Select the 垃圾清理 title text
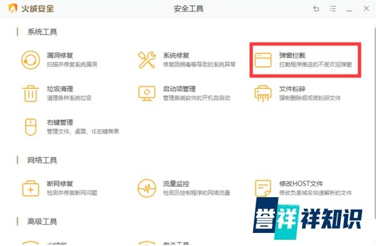This screenshot has width=376, height=246. [60, 89]
